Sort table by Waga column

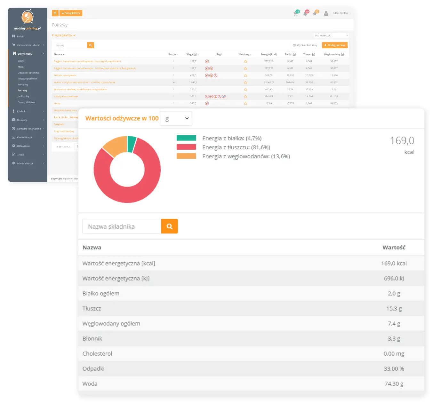pyautogui.click(x=193, y=54)
